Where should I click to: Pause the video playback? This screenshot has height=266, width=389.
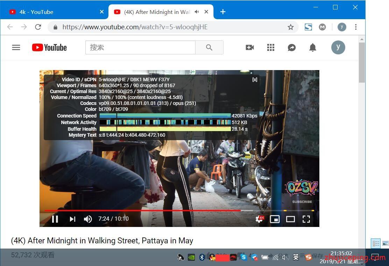click(55, 219)
